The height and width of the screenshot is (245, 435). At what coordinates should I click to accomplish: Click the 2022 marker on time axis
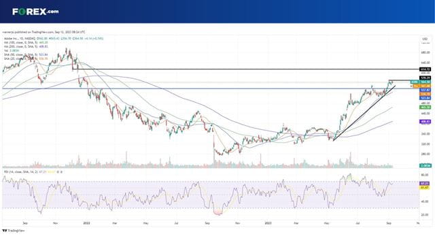(86, 223)
